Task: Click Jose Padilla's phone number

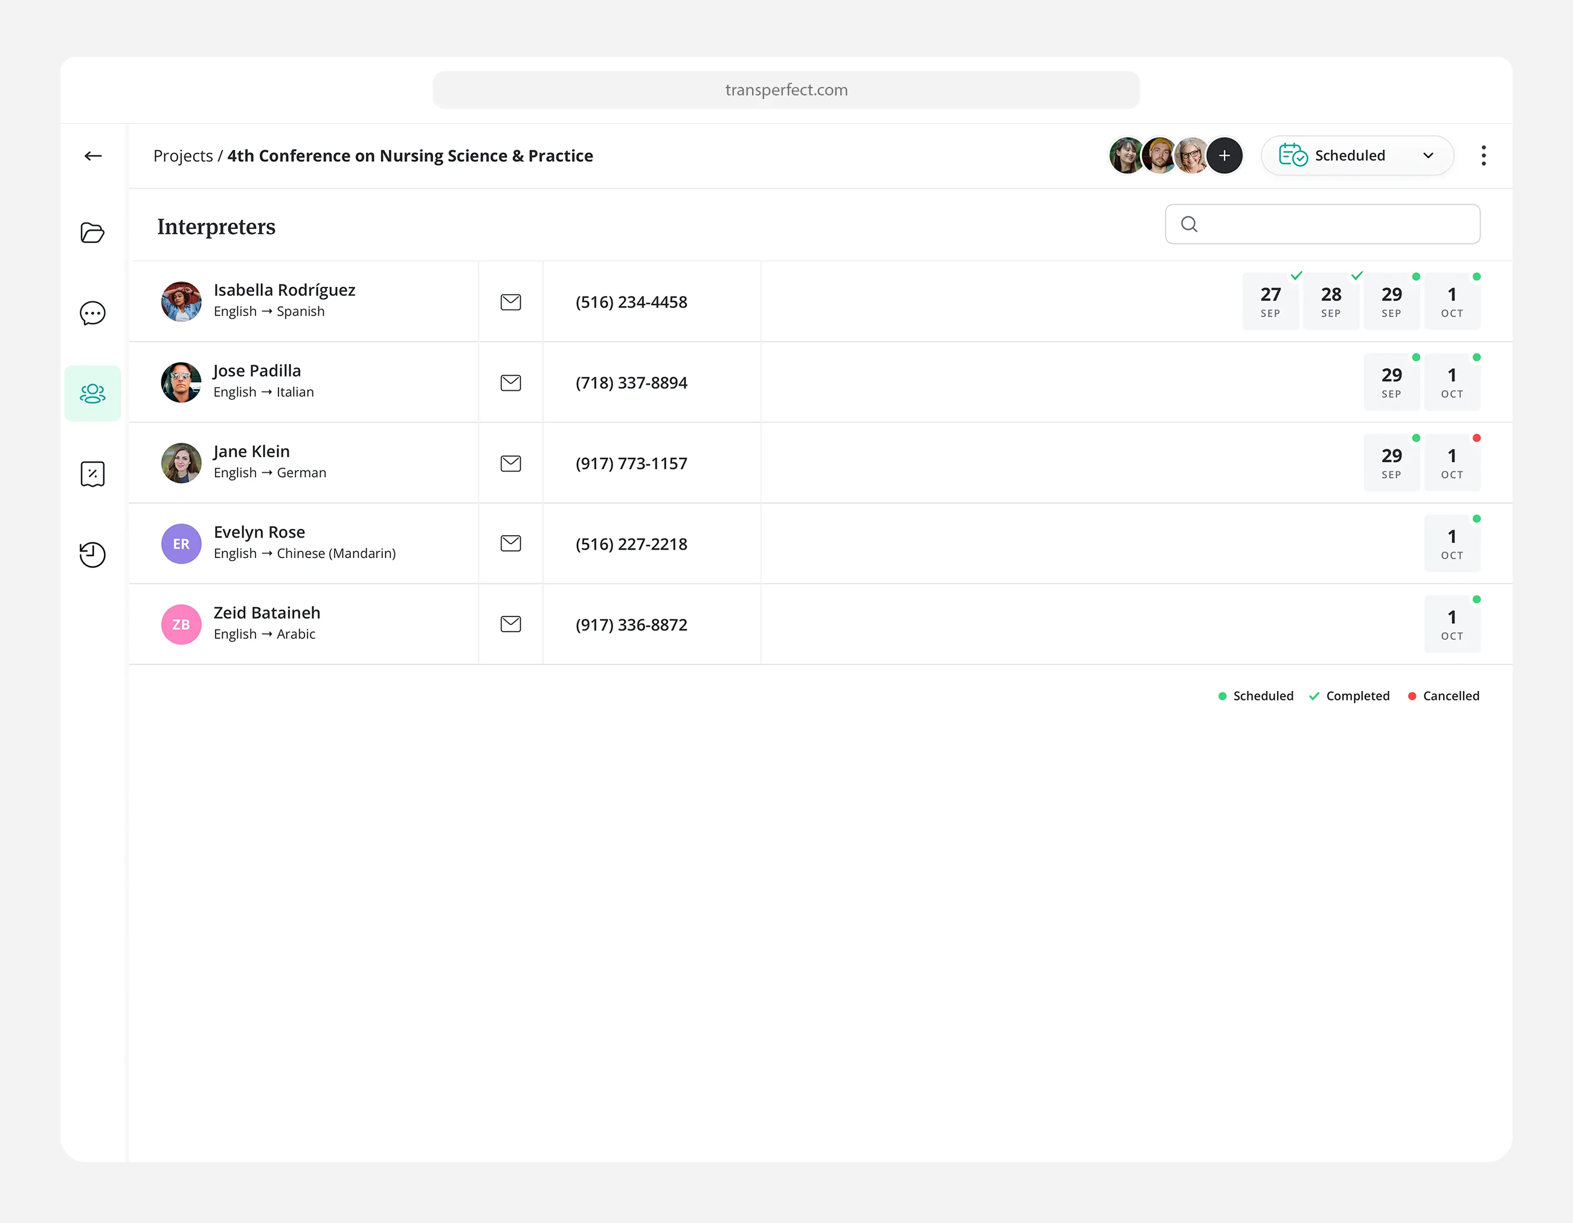Action: 631,382
